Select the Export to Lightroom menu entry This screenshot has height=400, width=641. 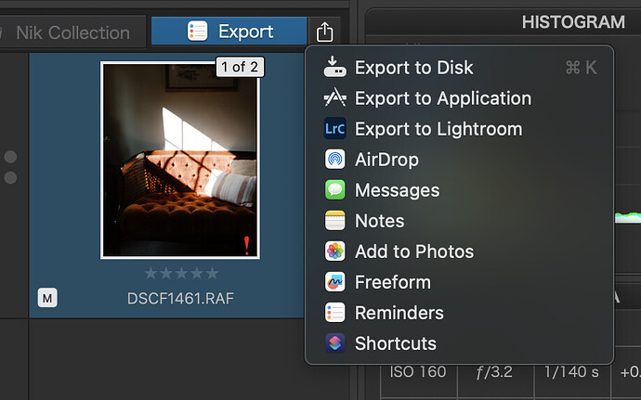point(438,129)
